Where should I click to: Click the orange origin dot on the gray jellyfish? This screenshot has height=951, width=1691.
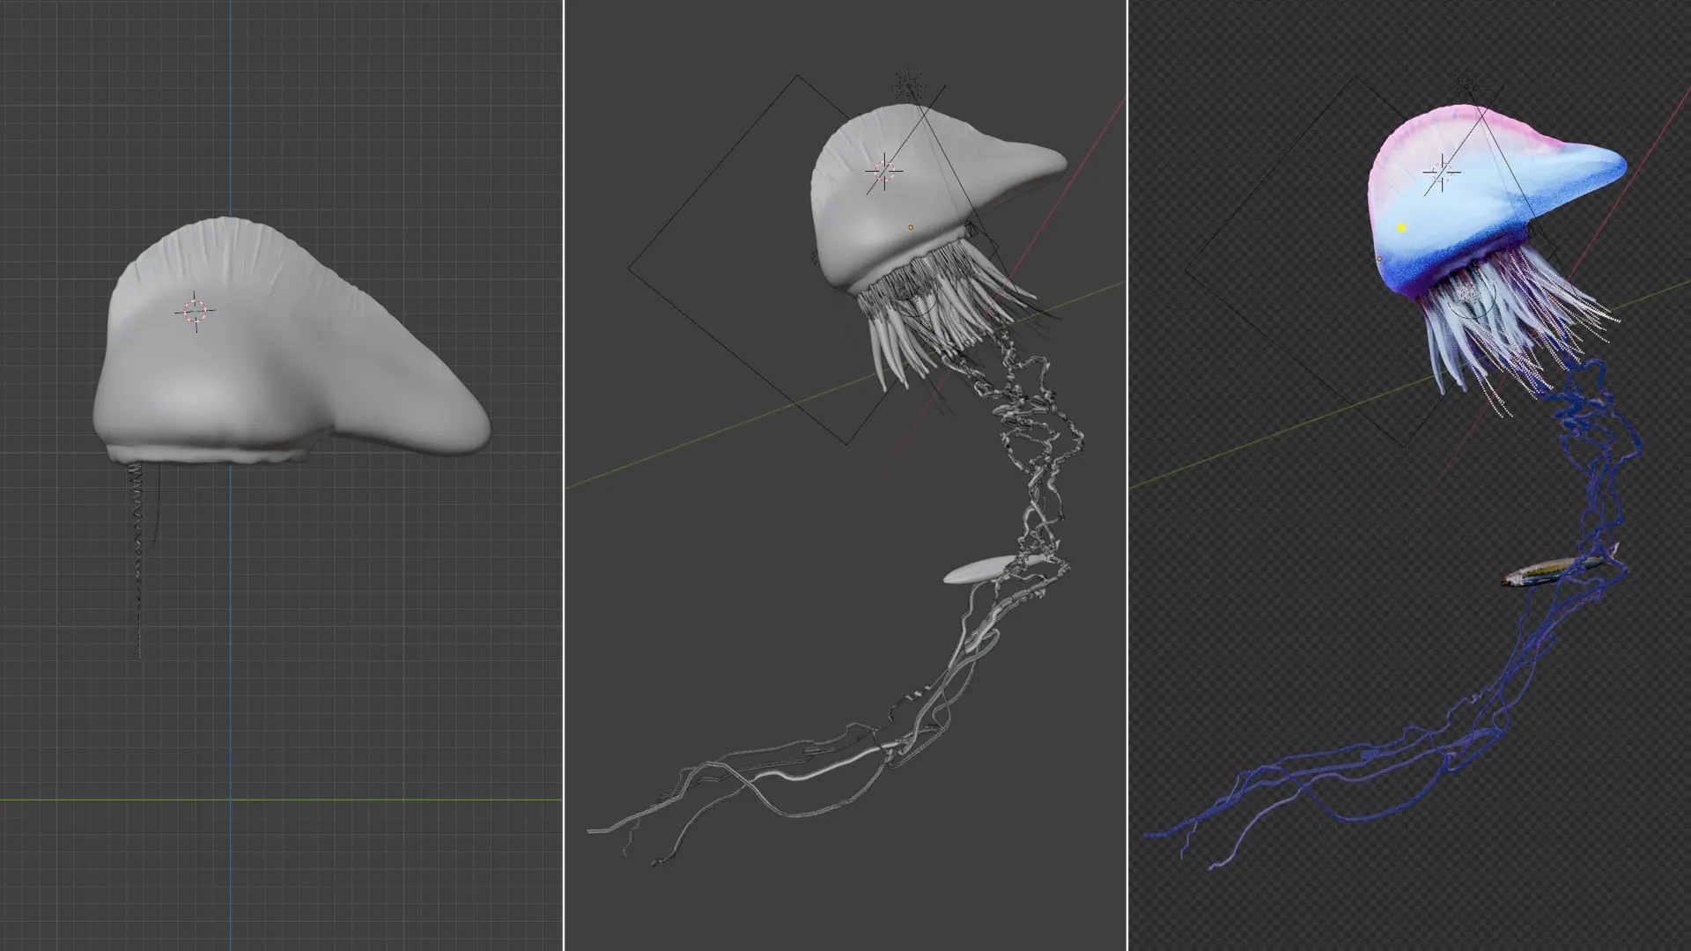(x=911, y=227)
